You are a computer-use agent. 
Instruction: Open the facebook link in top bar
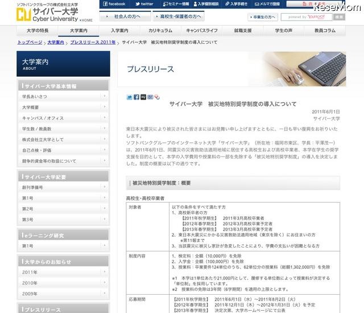pos(114,4)
